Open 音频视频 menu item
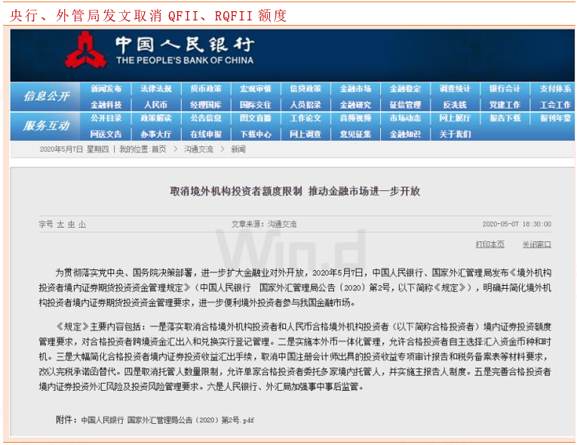 (x=355, y=118)
